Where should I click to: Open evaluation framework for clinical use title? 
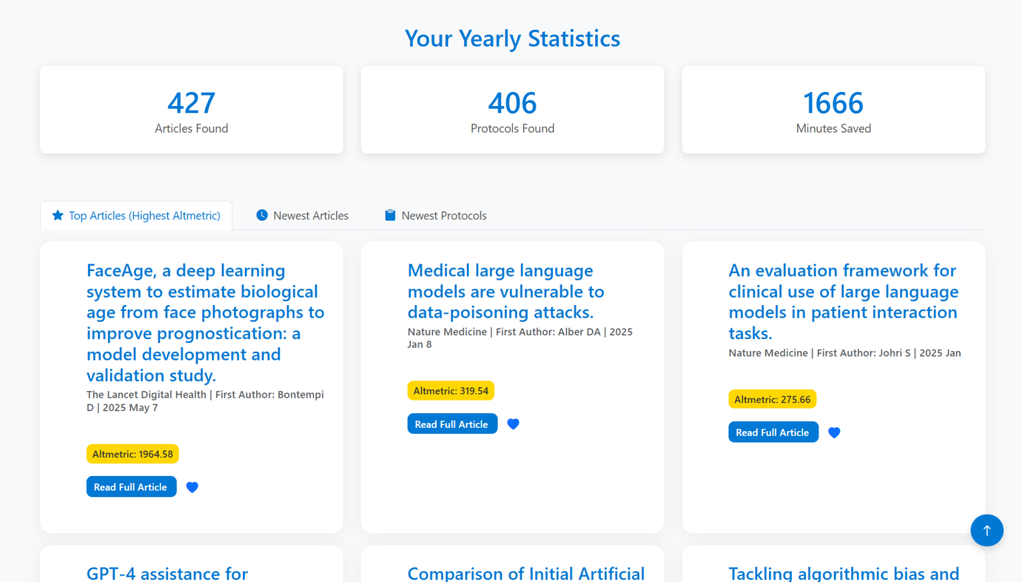pyautogui.click(x=843, y=302)
